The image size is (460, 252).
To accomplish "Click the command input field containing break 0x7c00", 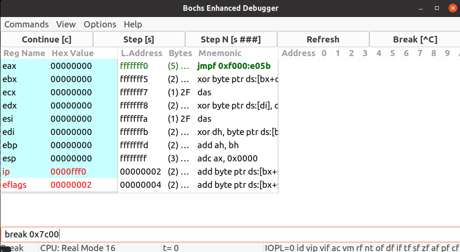I will [x=230, y=235].
